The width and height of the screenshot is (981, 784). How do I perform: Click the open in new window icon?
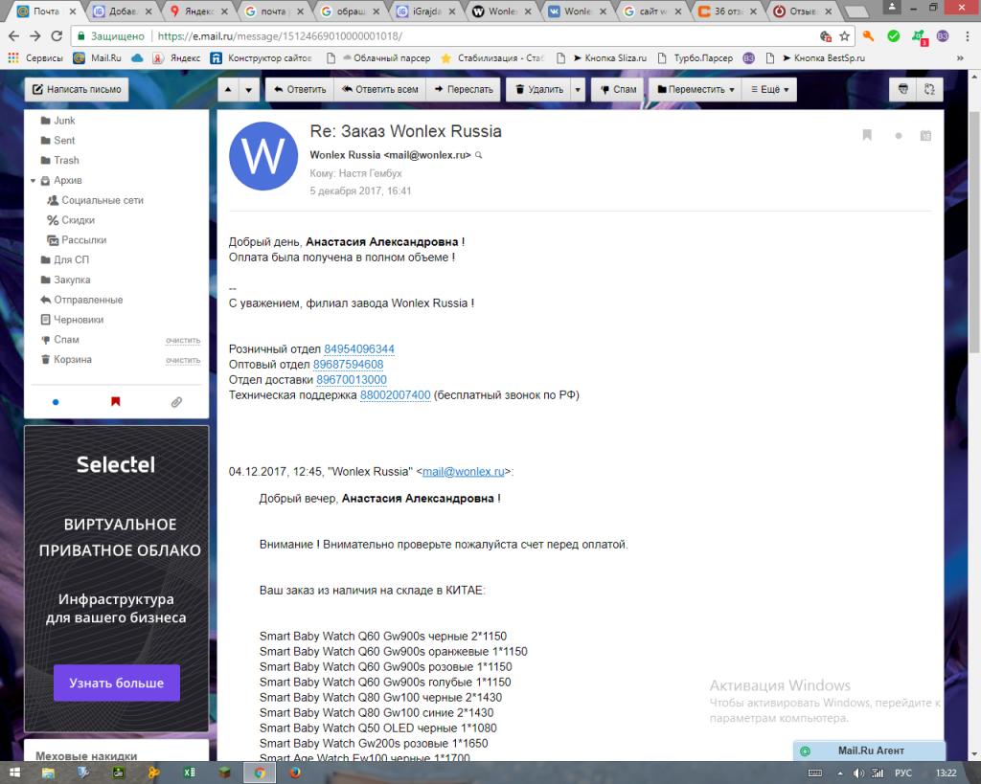point(929,89)
